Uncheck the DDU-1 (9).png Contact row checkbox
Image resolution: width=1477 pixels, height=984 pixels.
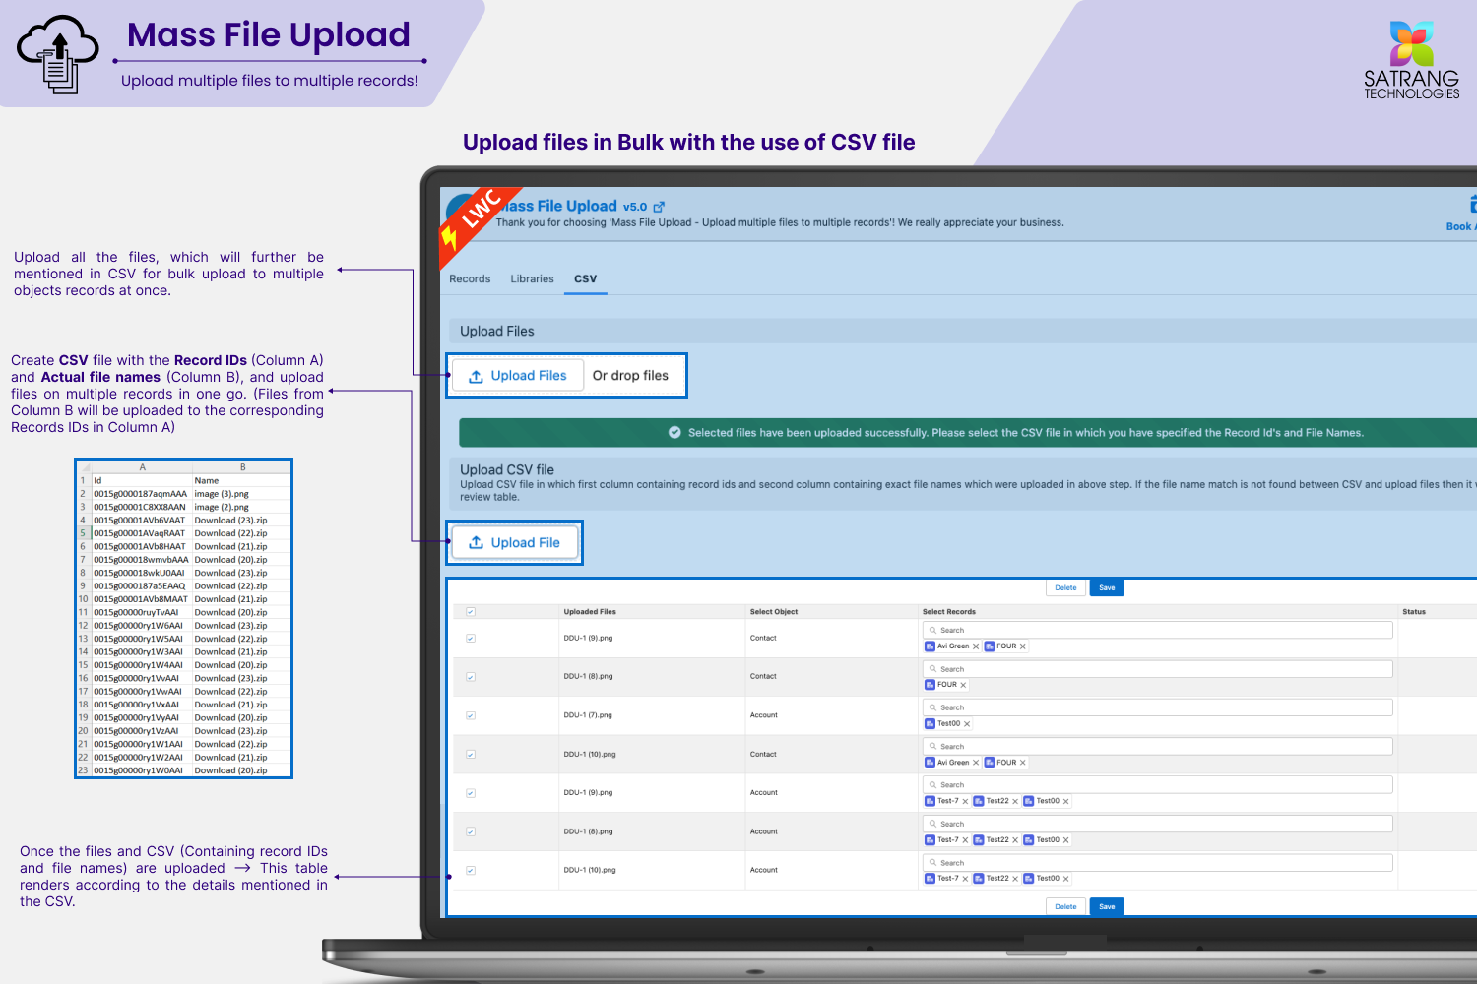[x=471, y=639]
